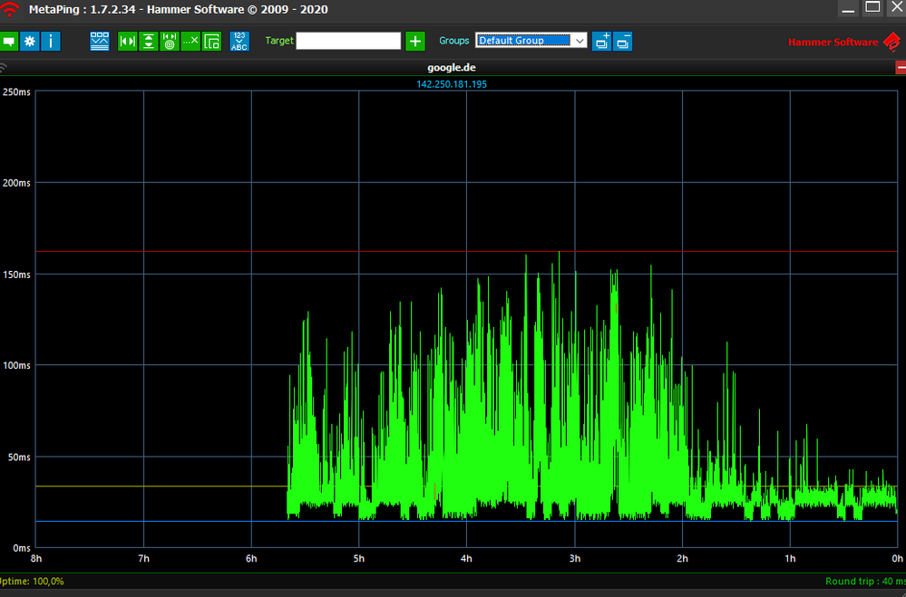Add a new group with plus icon
906x597 pixels.
[x=601, y=42]
